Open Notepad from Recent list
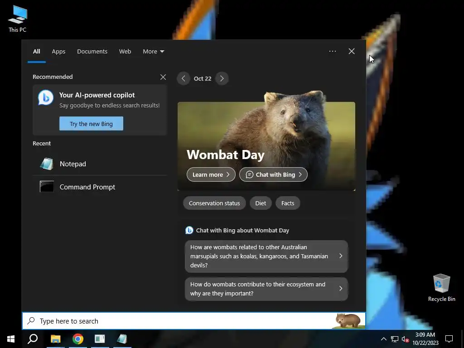The height and width of the screenshot is (348, 464). pos(100,164)
